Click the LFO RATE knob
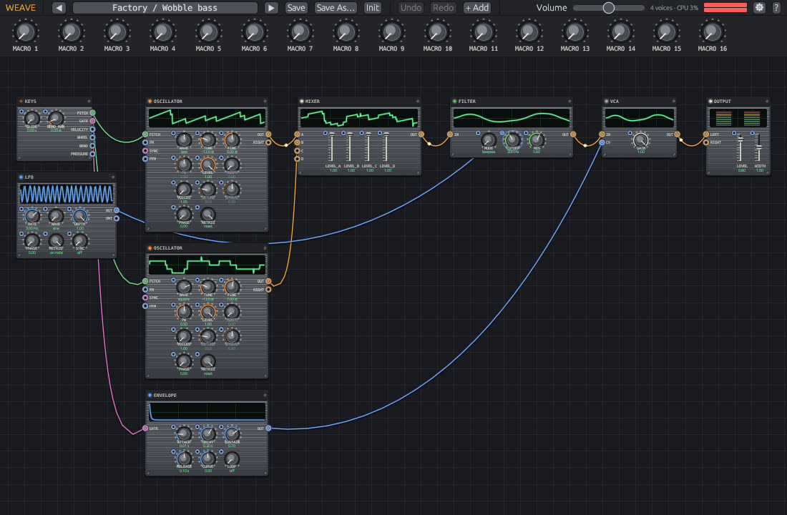 [32, 216]
